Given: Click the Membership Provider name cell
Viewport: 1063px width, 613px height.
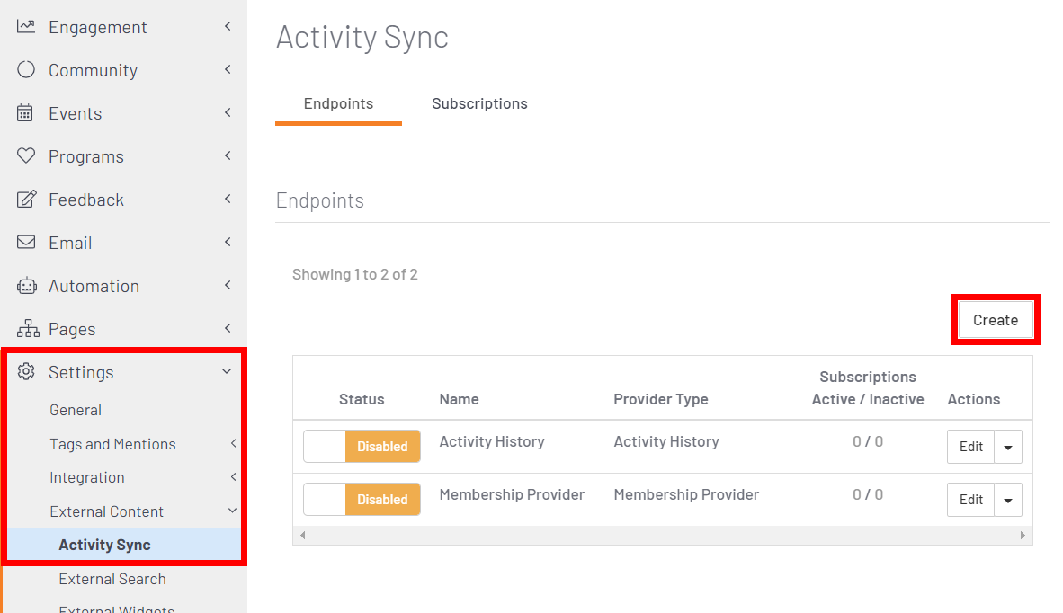Looking at the screenshot, I should tap(512, 494).
